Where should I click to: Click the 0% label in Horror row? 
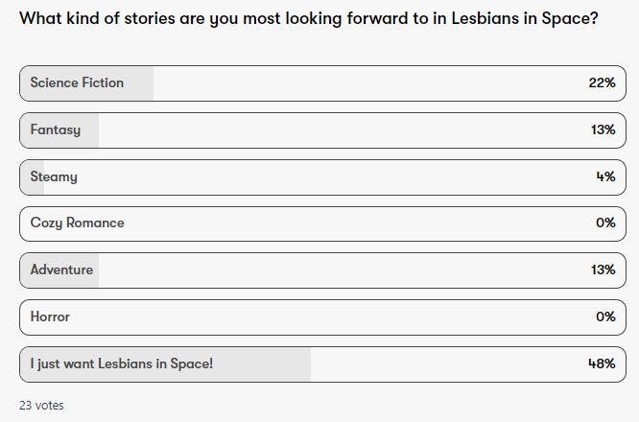(605, 316)
